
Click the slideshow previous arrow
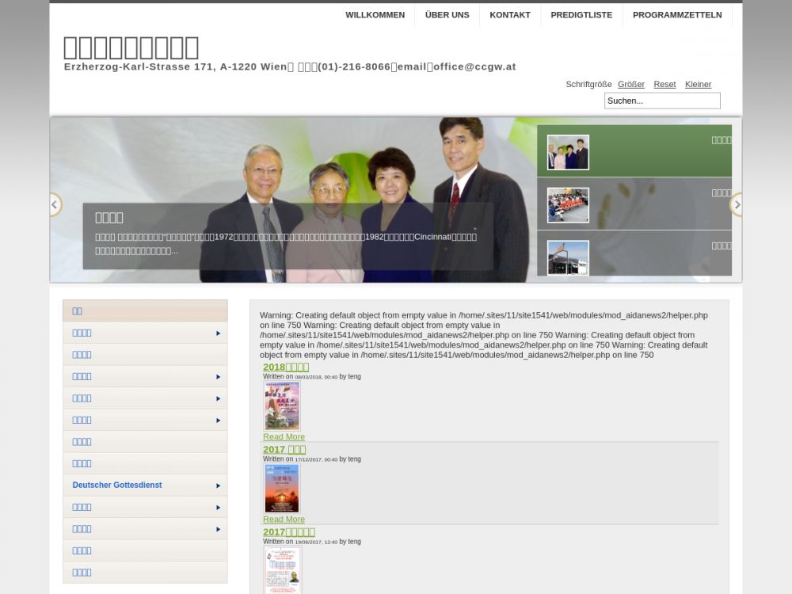click(x=55, y=204)
